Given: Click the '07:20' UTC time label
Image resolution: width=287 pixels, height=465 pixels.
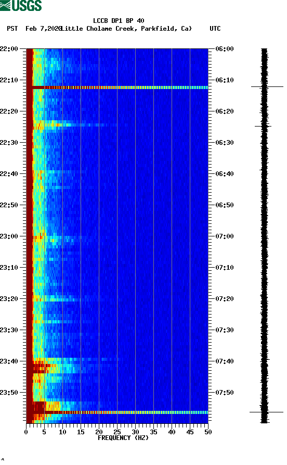Looking at the screenshot, I should click(225, 299).
